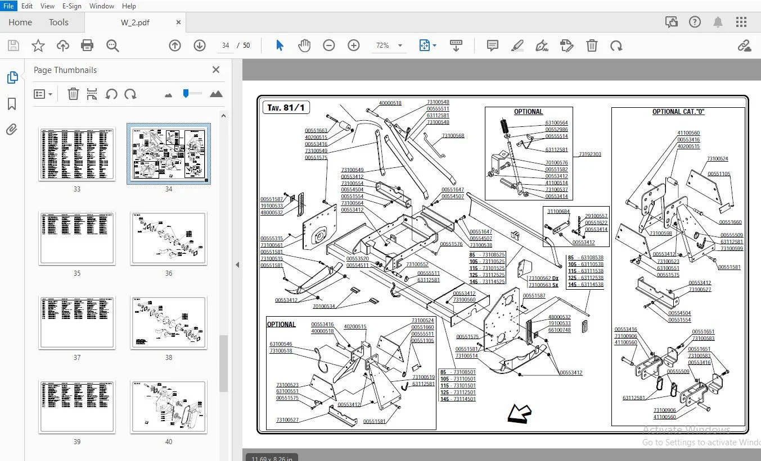
Task: Activate the Hand pan tool
Action: pyautogui.click(x=304, y=45)
